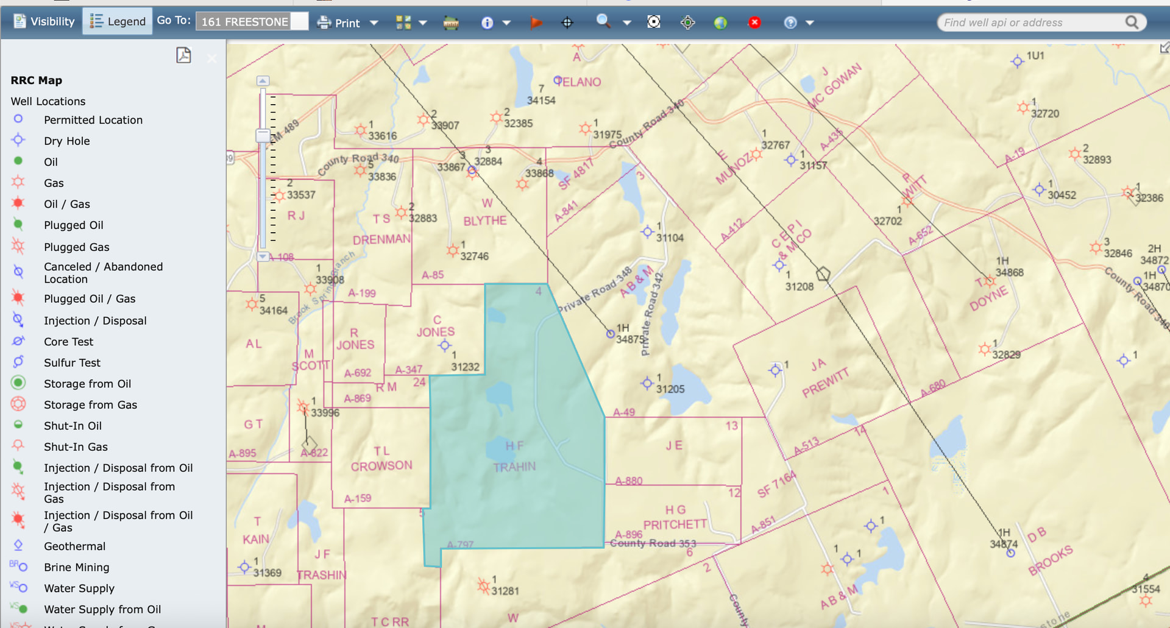1170x628 pixels.
Task: Expand the Identify tool dropdown arrow
Action: [x=506, y=23]
